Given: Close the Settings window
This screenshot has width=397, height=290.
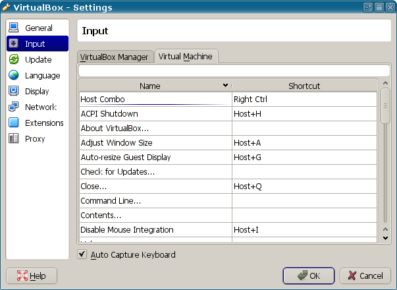Looking at the screenshot, I should point(390,8).
